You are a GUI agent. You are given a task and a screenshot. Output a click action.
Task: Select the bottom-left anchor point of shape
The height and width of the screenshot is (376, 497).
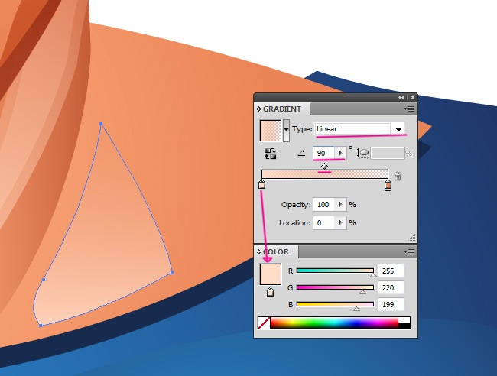(41, 326)
